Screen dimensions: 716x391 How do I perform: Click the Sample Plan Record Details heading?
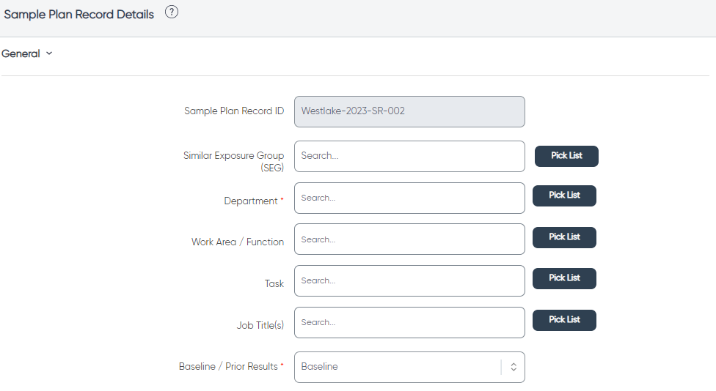(78, 15)
